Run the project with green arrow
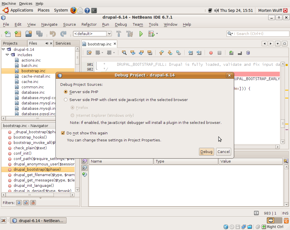 point(141,34)
